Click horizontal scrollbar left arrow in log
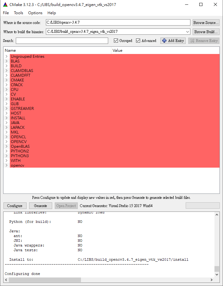The image size is (223, 286). pyautogui.click(x=6, y=280)
